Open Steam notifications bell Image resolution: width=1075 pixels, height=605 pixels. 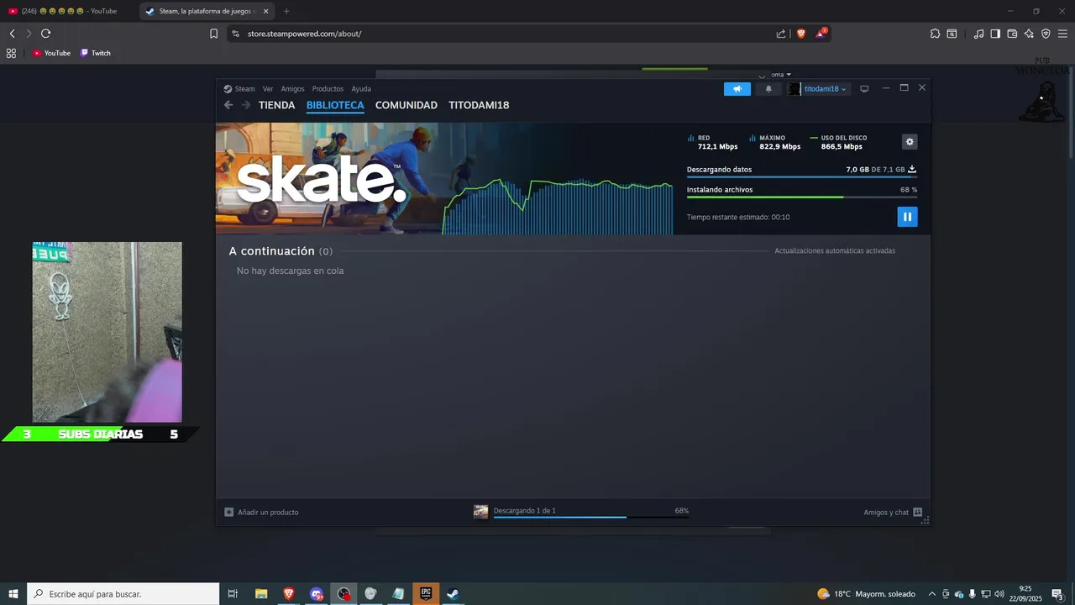(x=768, y=89)
